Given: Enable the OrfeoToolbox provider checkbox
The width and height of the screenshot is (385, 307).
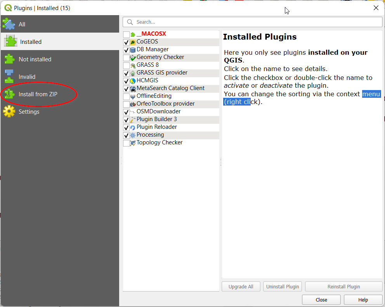Looking at the screenshot, I should pyautogui.click(x=126, y=104).
